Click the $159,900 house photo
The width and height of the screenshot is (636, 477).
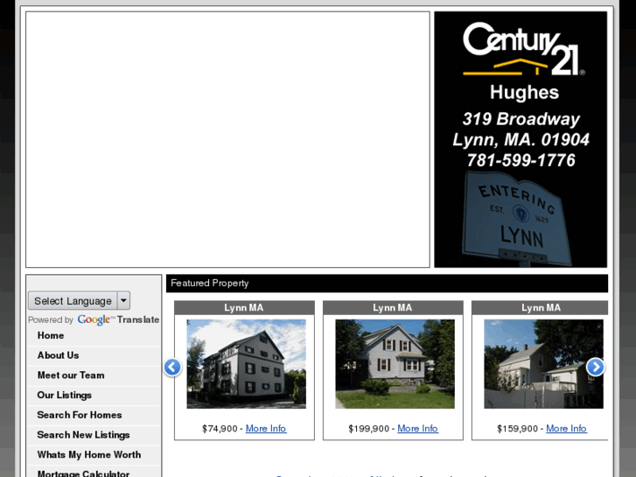[543, 364]
